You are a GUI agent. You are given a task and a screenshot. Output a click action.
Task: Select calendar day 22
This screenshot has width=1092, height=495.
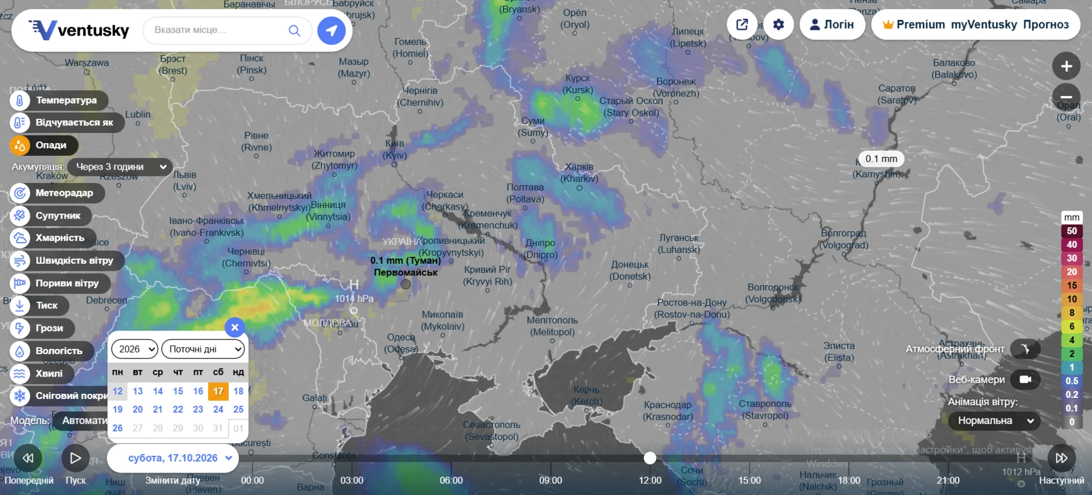pyautogui.click(x=178, y=410)
